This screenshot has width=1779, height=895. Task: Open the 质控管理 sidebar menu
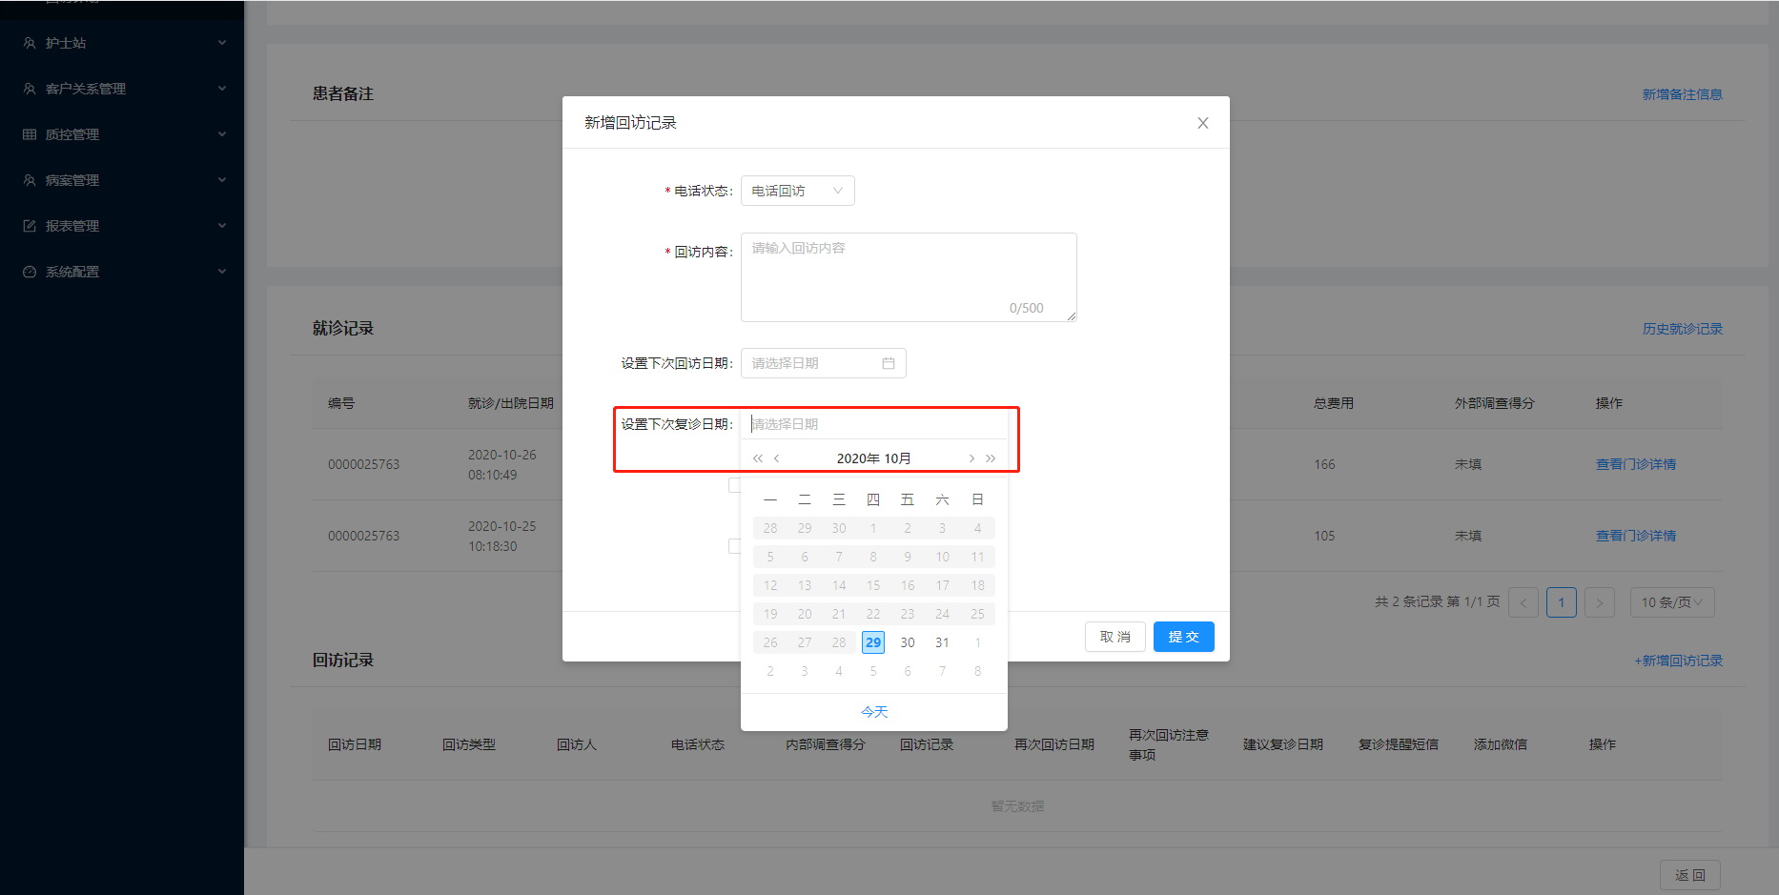(x=122, y=134)
